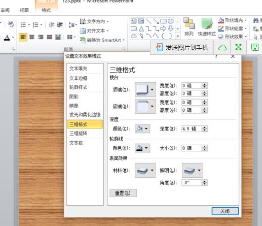The width and height of the screenshot is (262, 226).
Task: Click the 深度 value input field
Action: click(x=192, y=129)
